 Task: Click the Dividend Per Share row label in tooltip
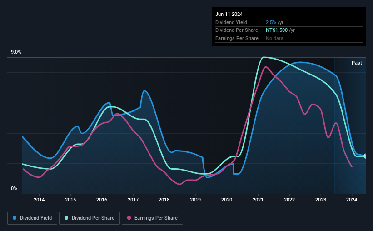[236, 30]
